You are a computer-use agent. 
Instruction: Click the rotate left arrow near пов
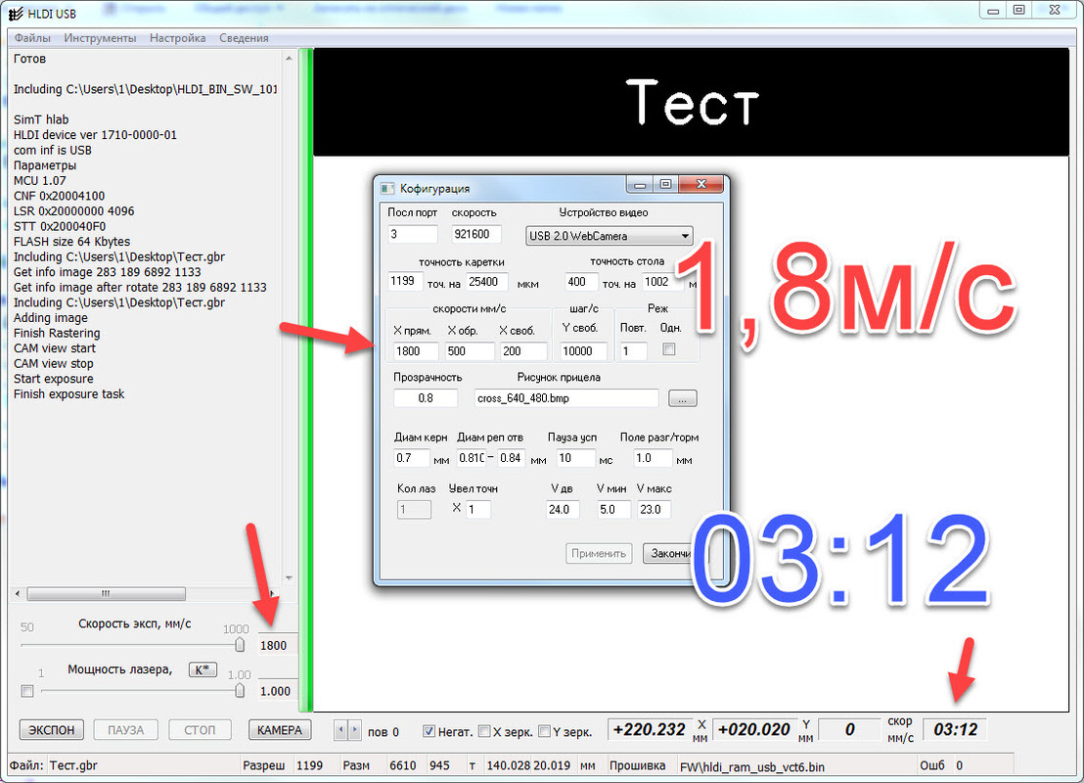pos(340,730)
